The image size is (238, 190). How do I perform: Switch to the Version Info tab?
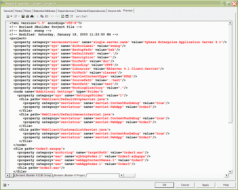click(x=114, y=11)
